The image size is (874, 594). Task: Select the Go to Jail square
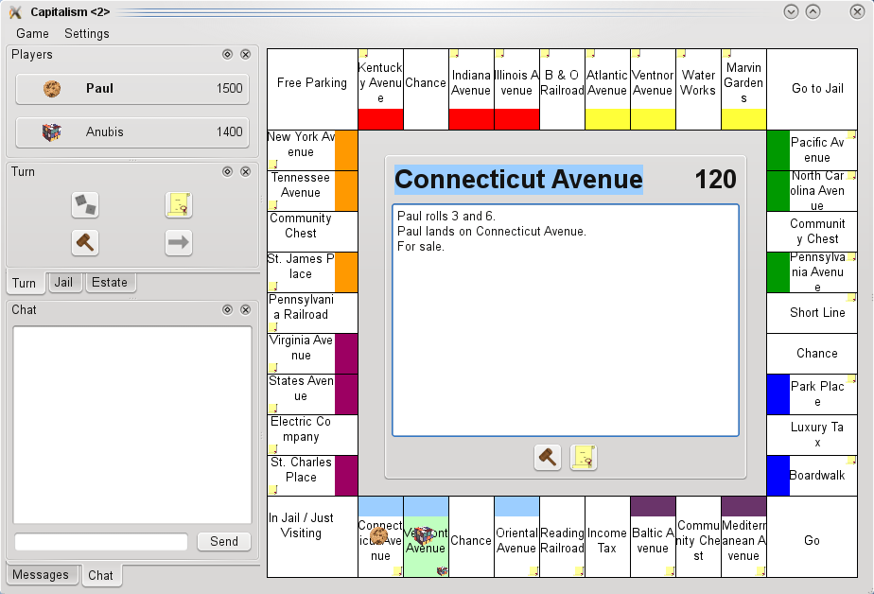pos(813,89)
